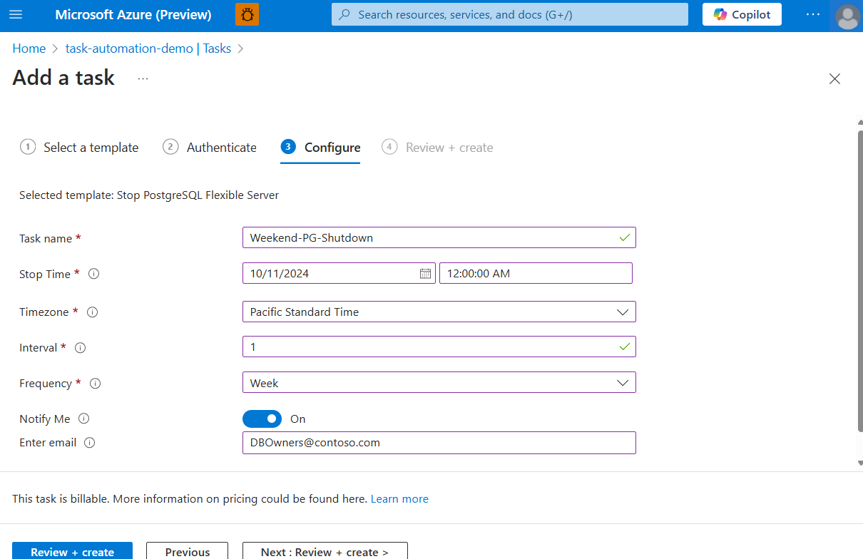This screenshot has height=559, width=863.
Task: Click the Selected template text line
Action: point(149,195)
